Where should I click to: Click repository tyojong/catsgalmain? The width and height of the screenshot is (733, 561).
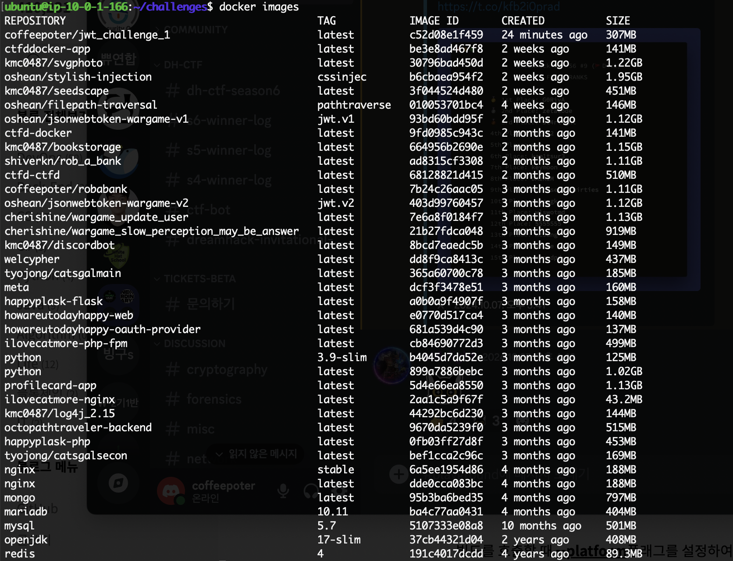point(63,273)
